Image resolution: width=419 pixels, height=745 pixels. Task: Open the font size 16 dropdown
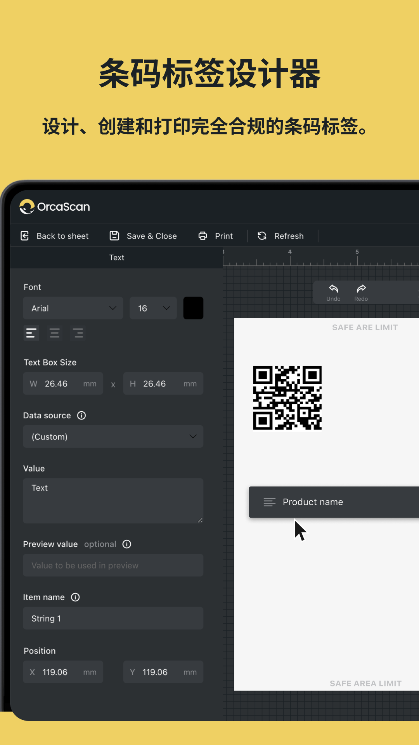click(153, 308)
